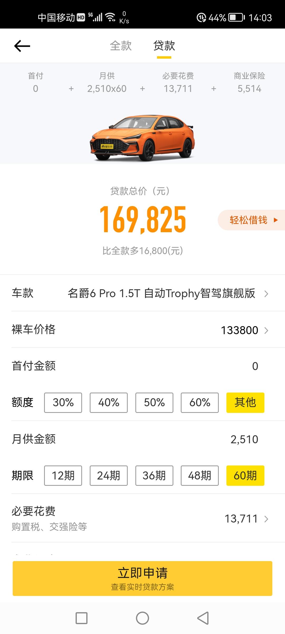Select the 12期 loan term

(x=63, y=475)
